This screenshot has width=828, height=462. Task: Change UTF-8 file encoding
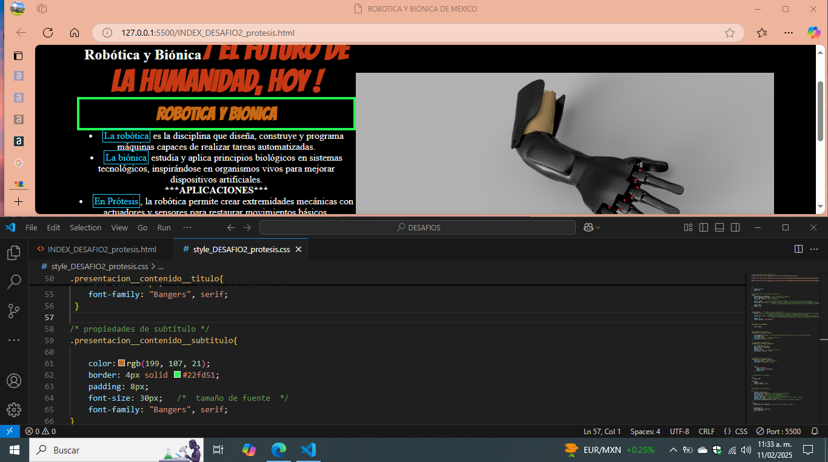tap(679, 431)
